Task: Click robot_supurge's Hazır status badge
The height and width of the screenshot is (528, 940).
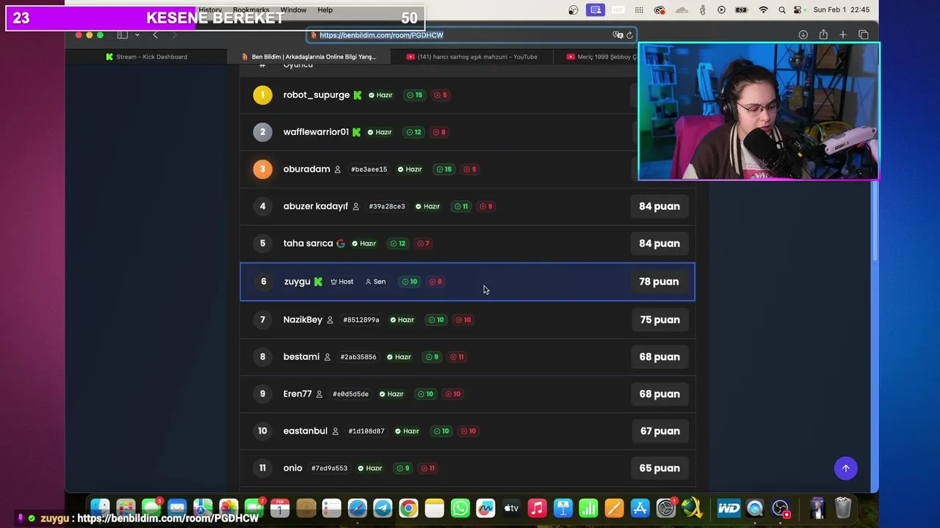Action: 380,95
